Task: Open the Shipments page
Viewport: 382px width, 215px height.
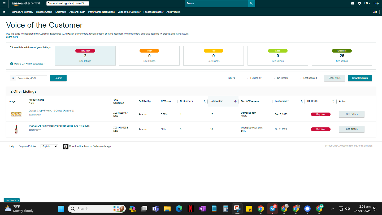Action: tap(61, 12)
